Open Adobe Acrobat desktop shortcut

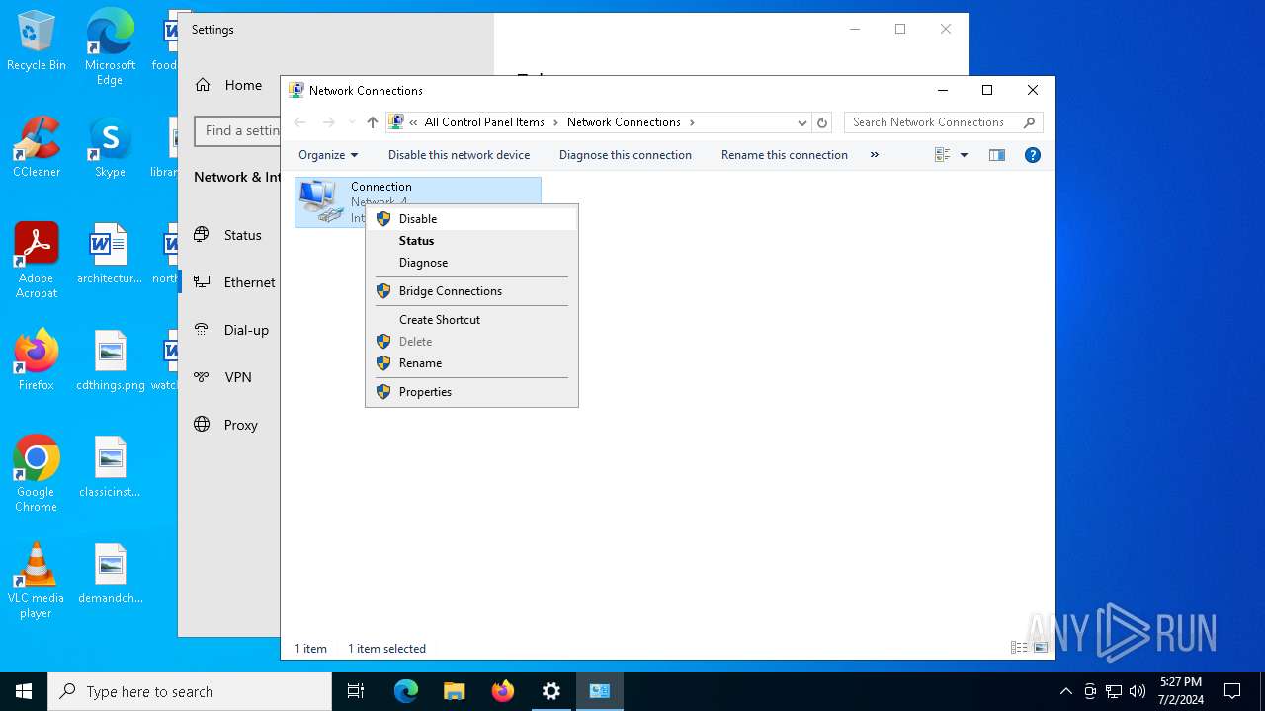[x=37, y=261]
